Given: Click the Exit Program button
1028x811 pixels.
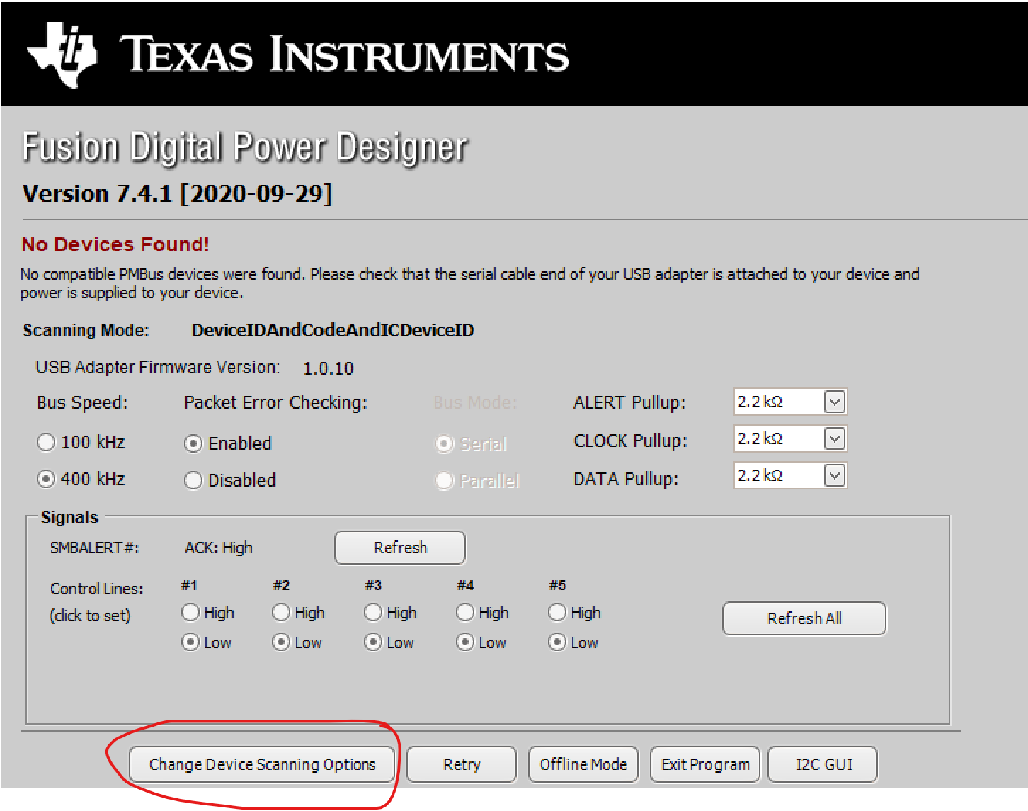Looking at the screenshot, I should click(x=705, y=765).
